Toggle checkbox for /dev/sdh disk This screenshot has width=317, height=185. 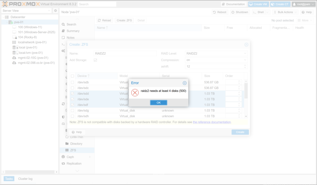72,116
